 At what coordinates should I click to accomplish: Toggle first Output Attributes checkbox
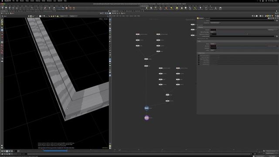(199, 55)
